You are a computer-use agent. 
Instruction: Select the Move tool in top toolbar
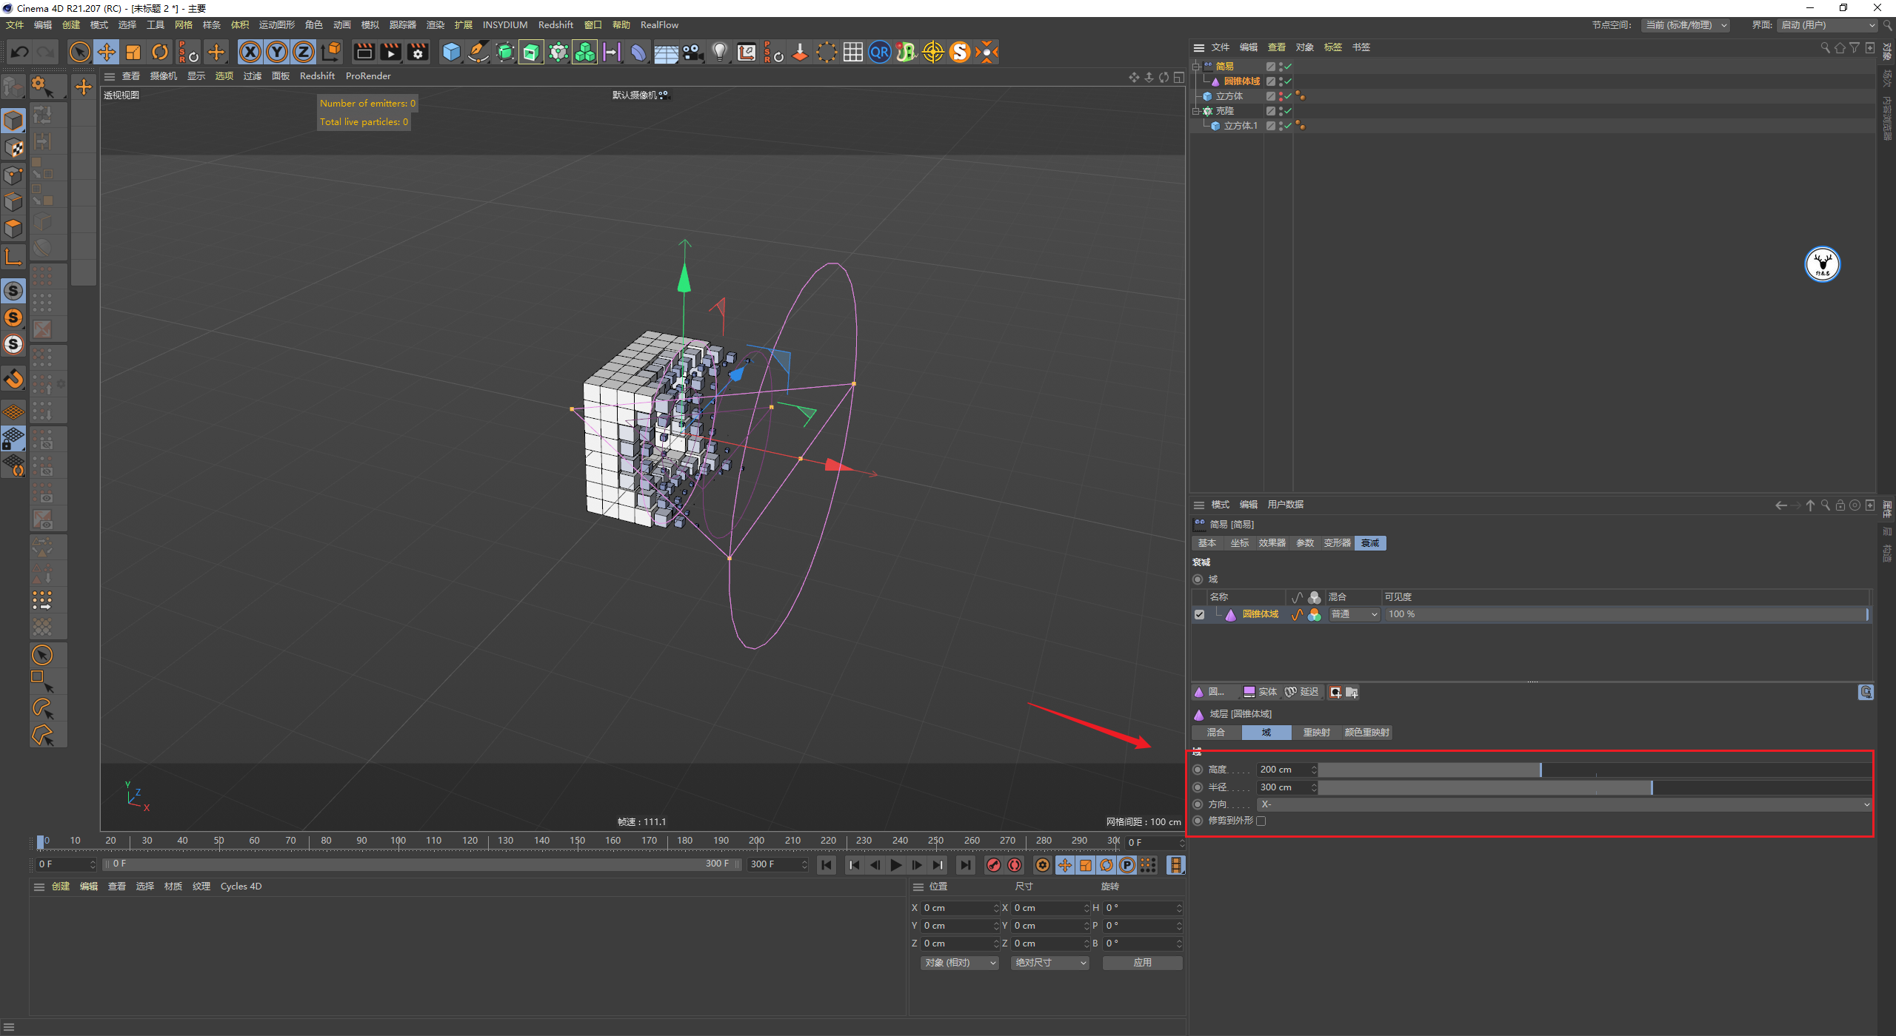click(x=107, y=52)
